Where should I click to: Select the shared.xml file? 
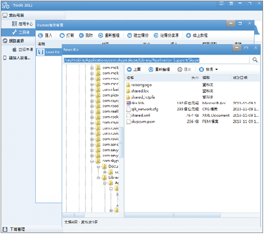click(x=138, y=116)
